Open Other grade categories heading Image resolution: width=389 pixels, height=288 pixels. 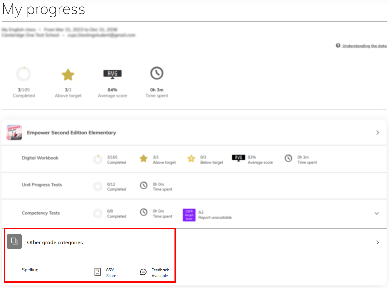pyautogui.click(x=55, y=242)
